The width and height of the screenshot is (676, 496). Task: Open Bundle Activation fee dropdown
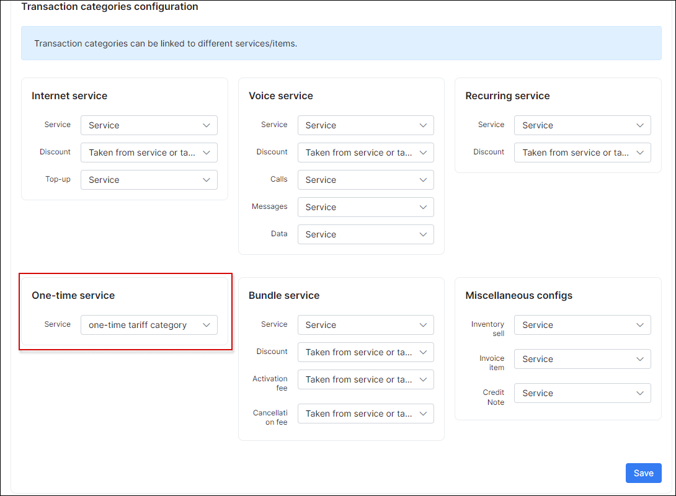(x=365, y=379)
